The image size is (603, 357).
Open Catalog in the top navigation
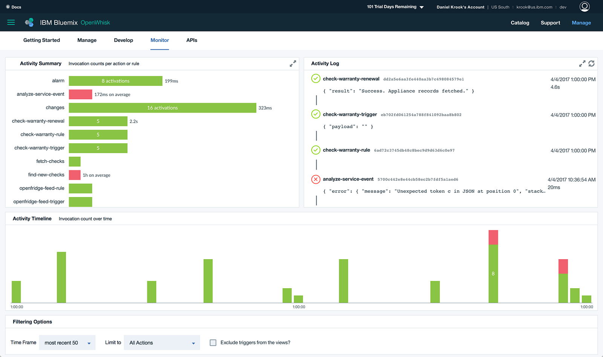click(520, 23)
